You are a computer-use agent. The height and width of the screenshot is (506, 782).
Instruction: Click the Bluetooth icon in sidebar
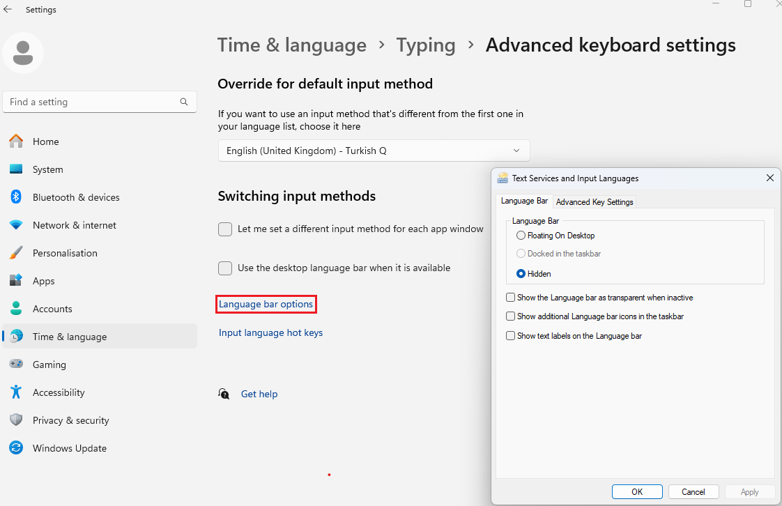(16, 197)
